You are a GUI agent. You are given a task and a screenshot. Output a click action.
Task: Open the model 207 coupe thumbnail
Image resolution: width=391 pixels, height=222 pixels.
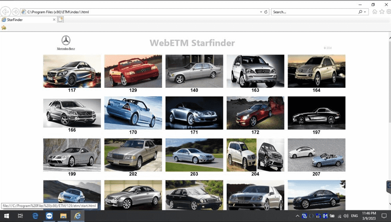(317, 155)
